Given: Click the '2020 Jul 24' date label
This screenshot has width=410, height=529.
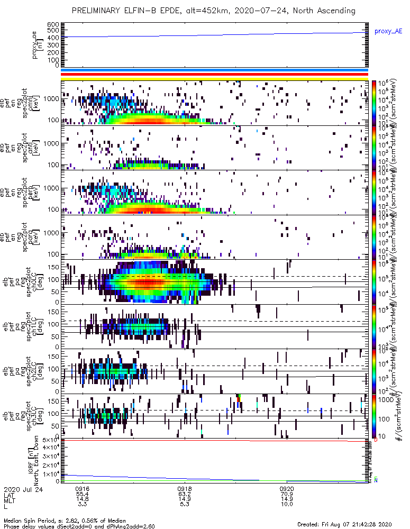Looking at the screenshot, I should point(23,489).
